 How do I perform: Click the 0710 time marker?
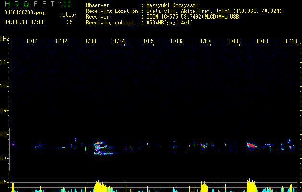coord(291,41)
